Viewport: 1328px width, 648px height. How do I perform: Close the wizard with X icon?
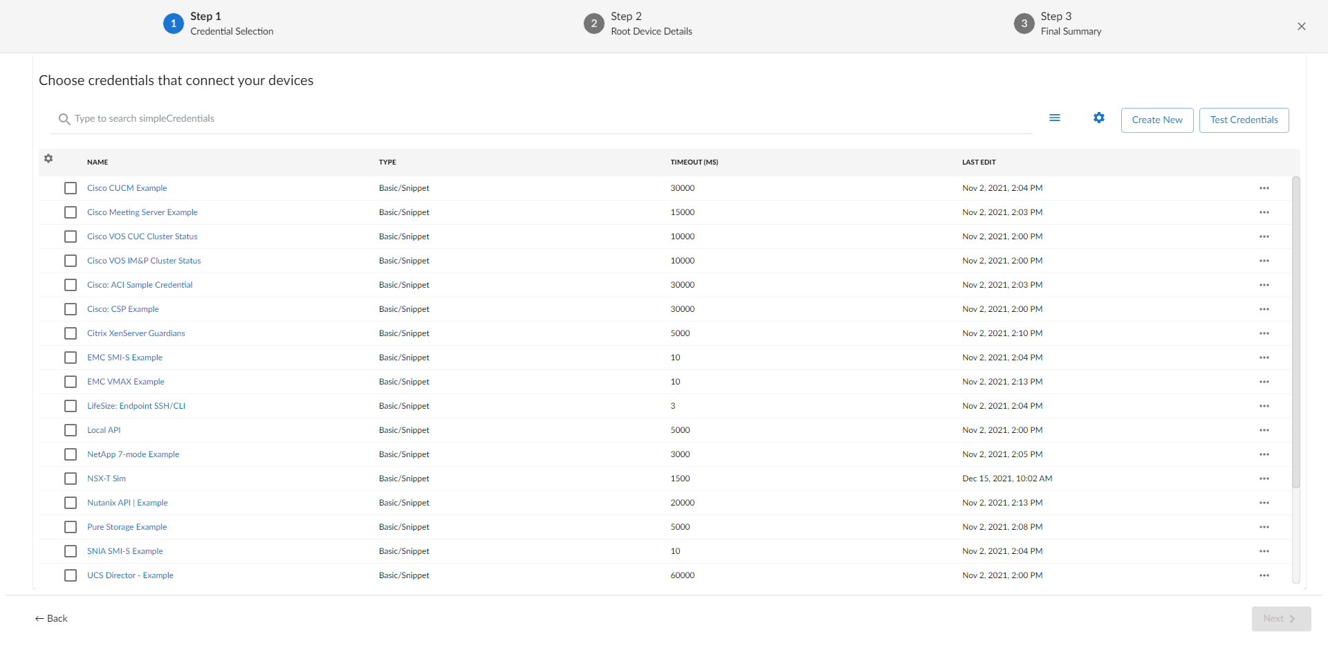click(x=1301, y=26)
